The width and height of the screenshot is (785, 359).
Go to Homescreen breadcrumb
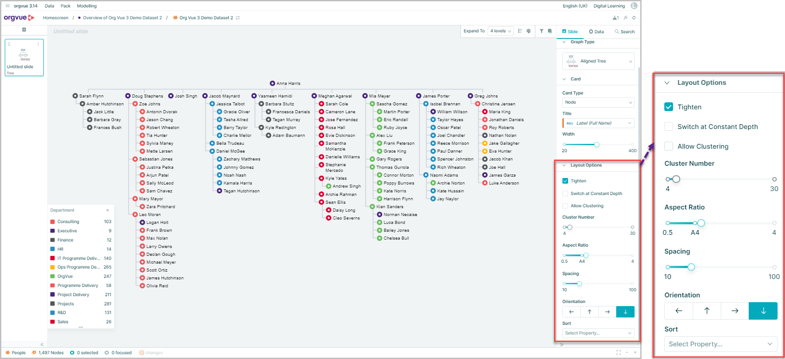56,18
